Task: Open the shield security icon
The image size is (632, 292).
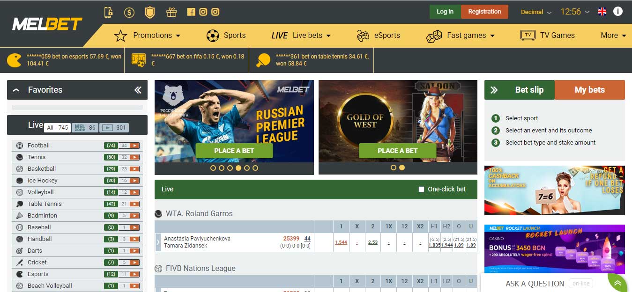Action: (150, 12)
